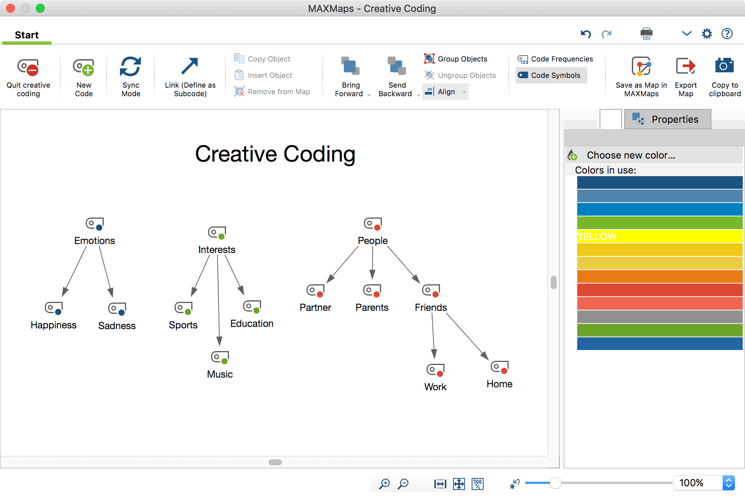Viewport: 745px width, 497px height.
Task: Click Group Objects button
Action: tap(456, 59)
